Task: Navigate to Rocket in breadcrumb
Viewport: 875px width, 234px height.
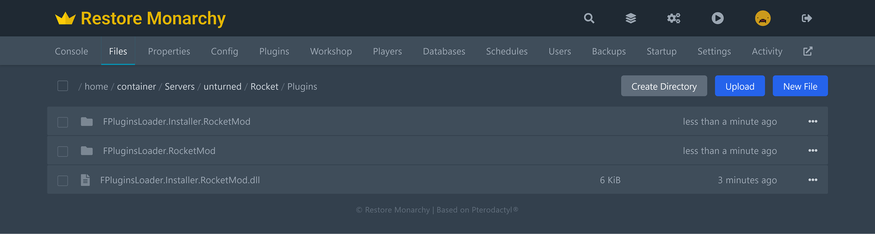Action: coord(264,86)
